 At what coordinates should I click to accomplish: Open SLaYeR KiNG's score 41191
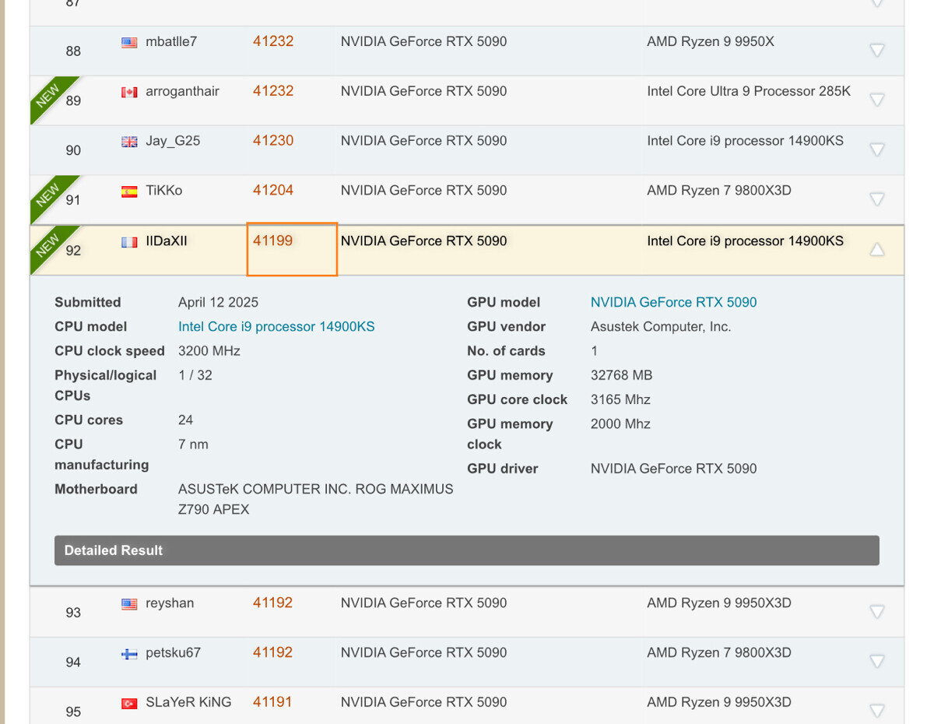[x=272, y=702]
